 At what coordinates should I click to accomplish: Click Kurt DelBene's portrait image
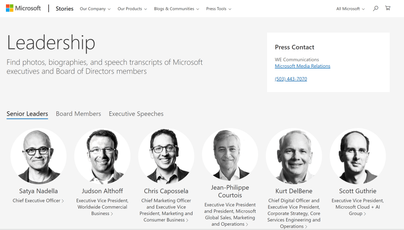tap(294, 156)
